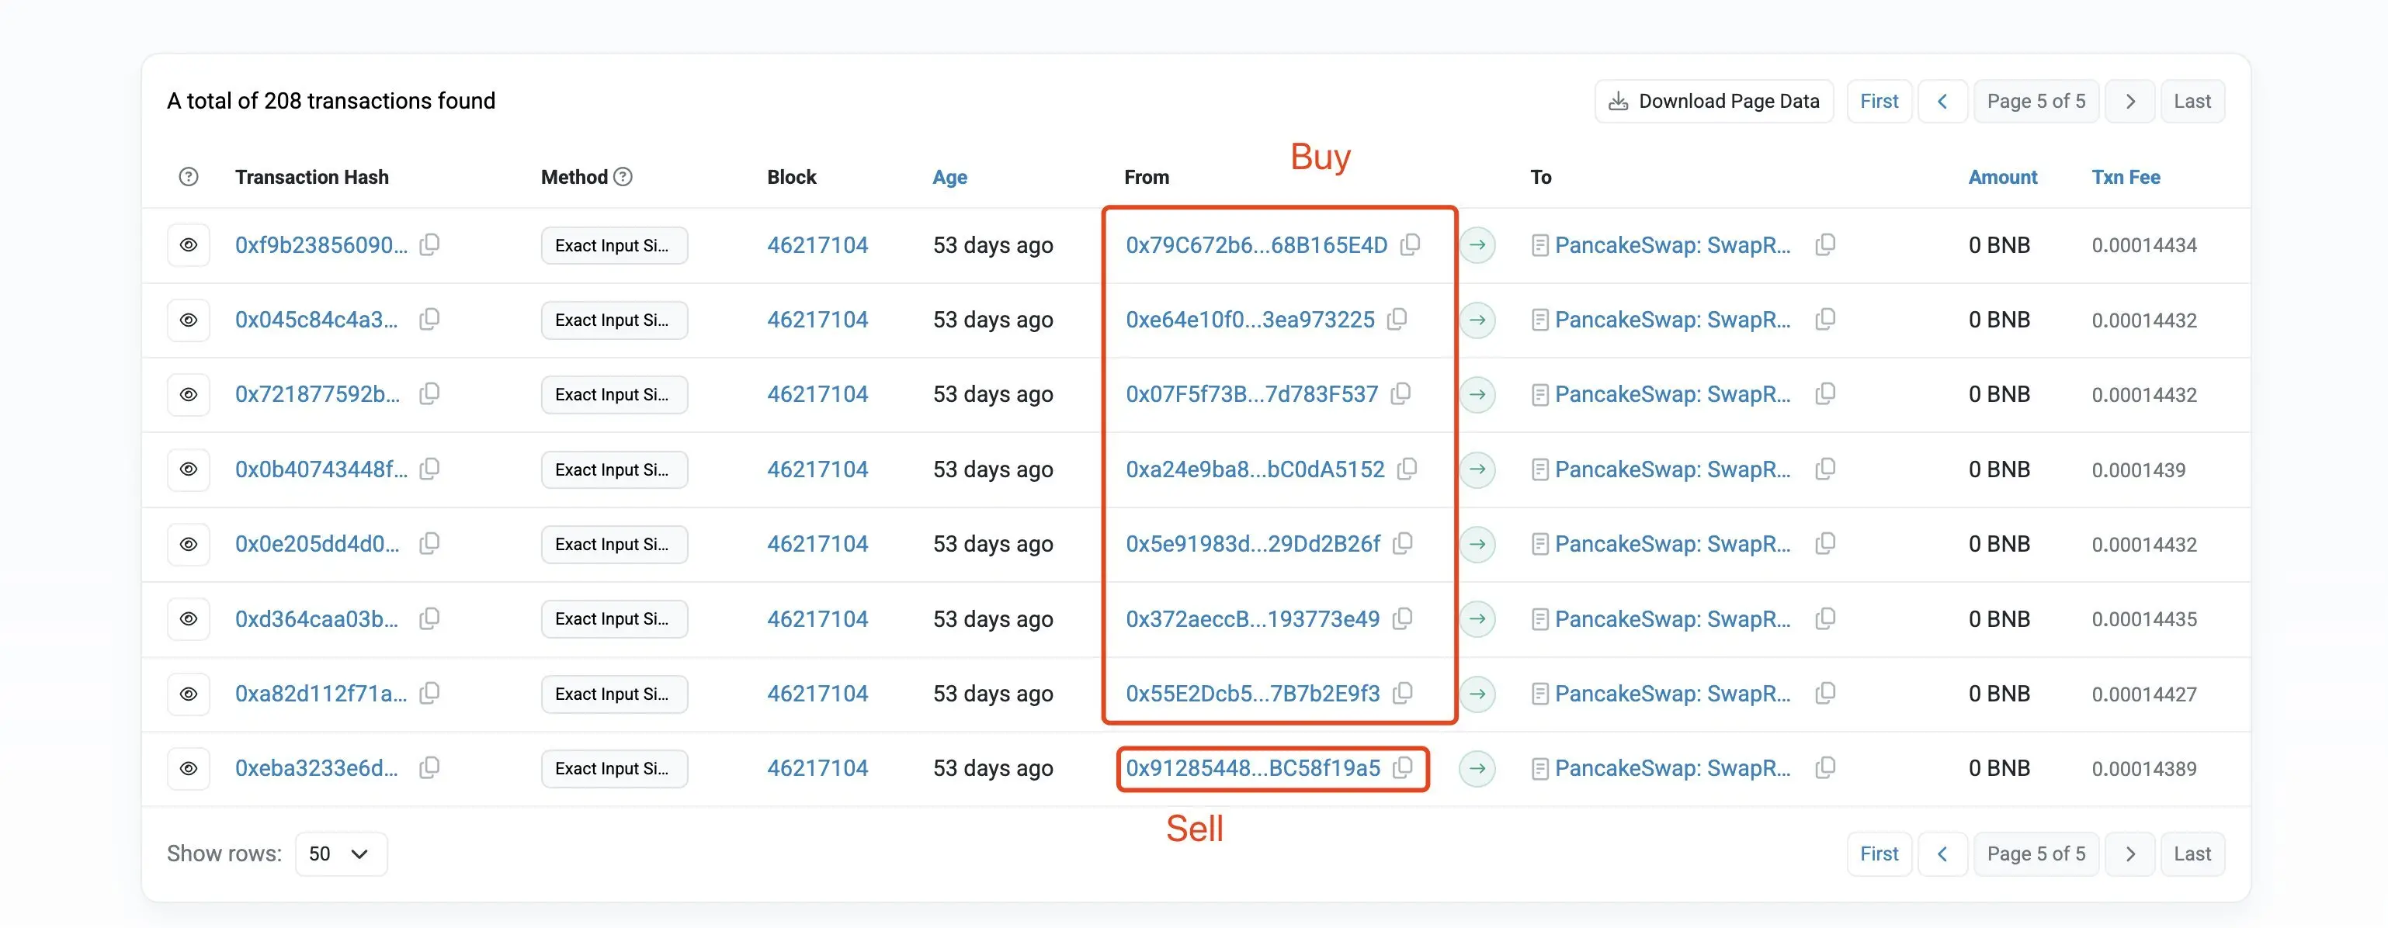The height and width of the screenshot is (928, 2388).
Task: Sort by Amount column header
Action: pos(2002,177)
